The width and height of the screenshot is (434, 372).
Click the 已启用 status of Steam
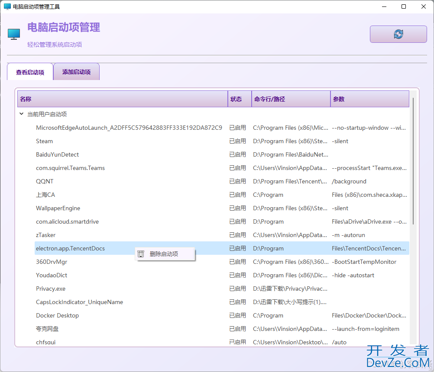[237, 141]
